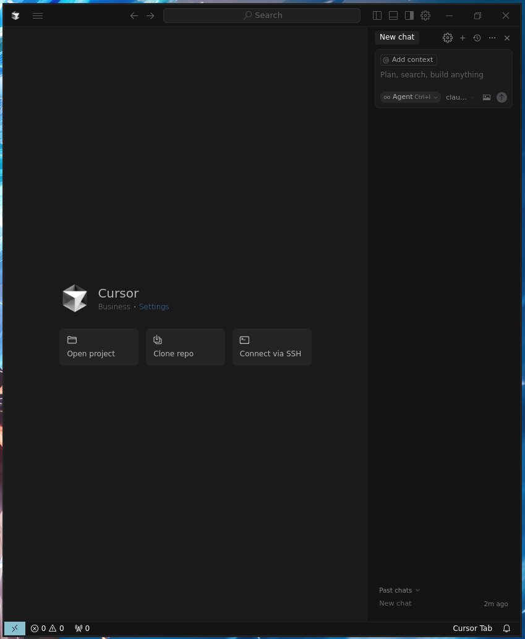Open the chat settings gear

coord(447,38)
